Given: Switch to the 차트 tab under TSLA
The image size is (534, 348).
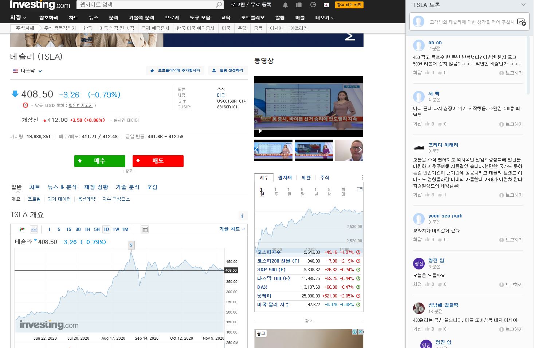Looking at the screenshot, I should pos(35,187).
